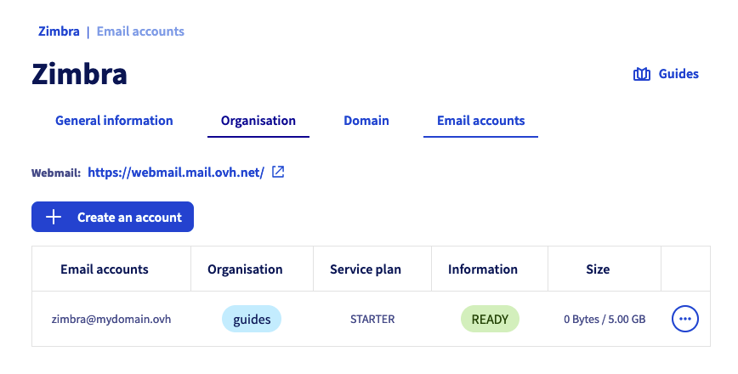
Task: Click the Zimbra page heading
Action: coord(80,74)
